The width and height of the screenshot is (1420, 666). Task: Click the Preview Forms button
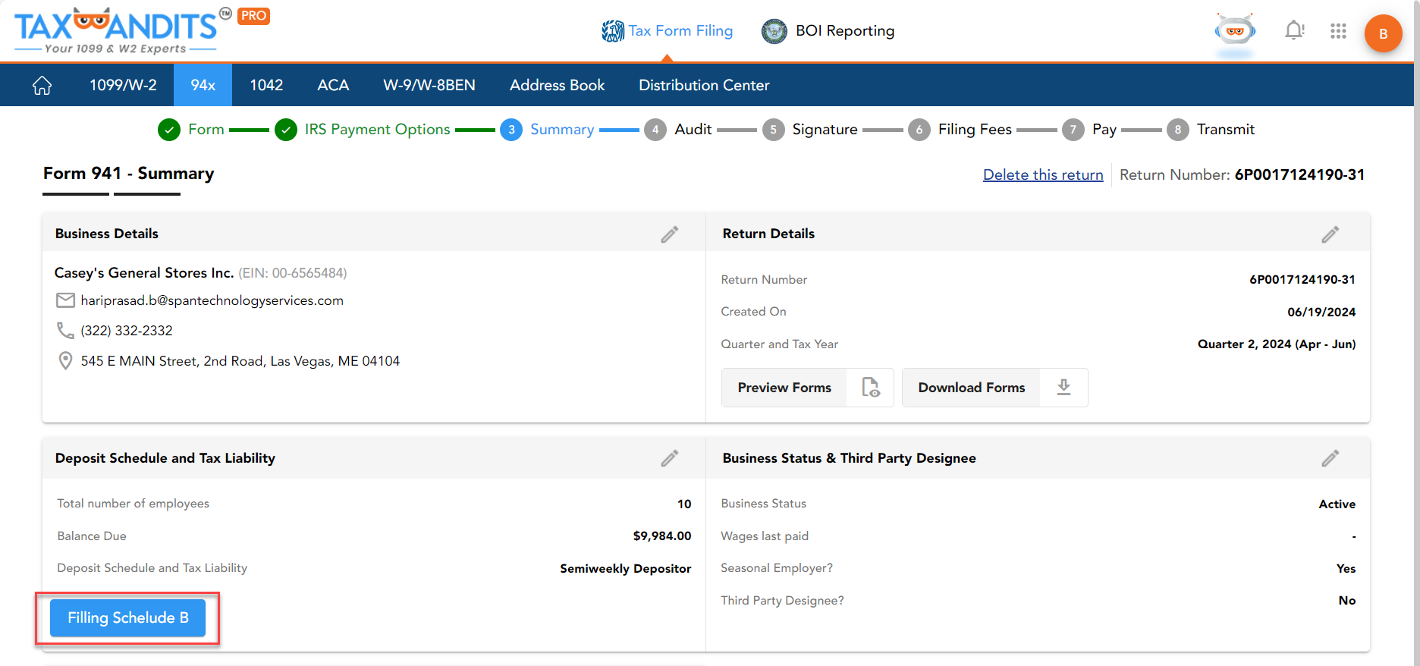coord(807,388)
